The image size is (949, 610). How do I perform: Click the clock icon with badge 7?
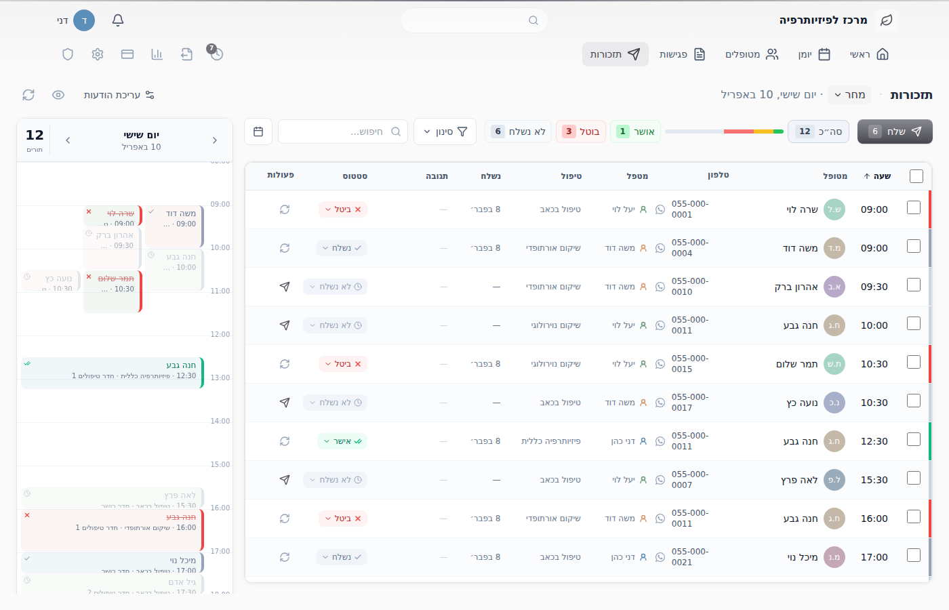[216, 54]
